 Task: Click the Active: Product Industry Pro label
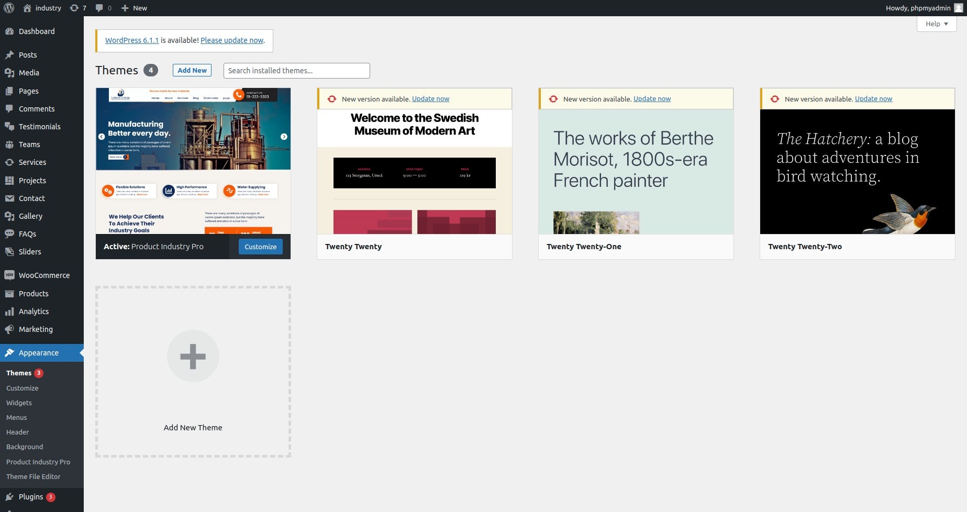(x=153, y=247)
